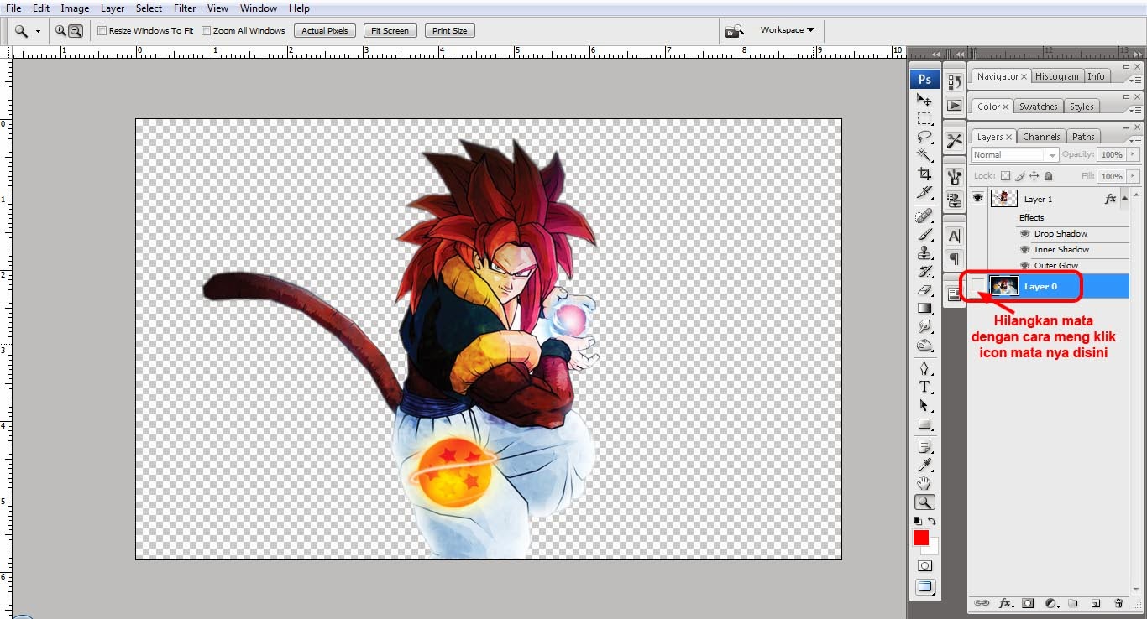Open the adjustment layer menu
Viewport: 1147px width, 619px height.
click(1050, 603)
